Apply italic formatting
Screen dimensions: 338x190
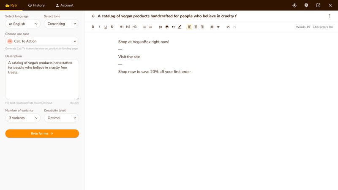pyautogui.click(x=99, y=27)
